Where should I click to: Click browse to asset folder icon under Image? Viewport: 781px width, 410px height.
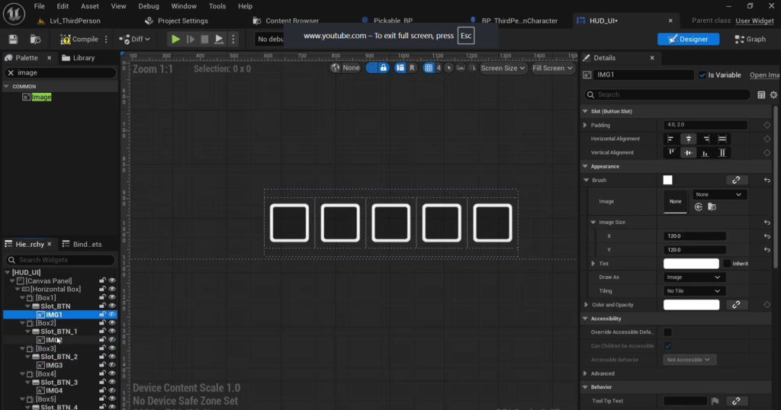[x=712, y=207]
